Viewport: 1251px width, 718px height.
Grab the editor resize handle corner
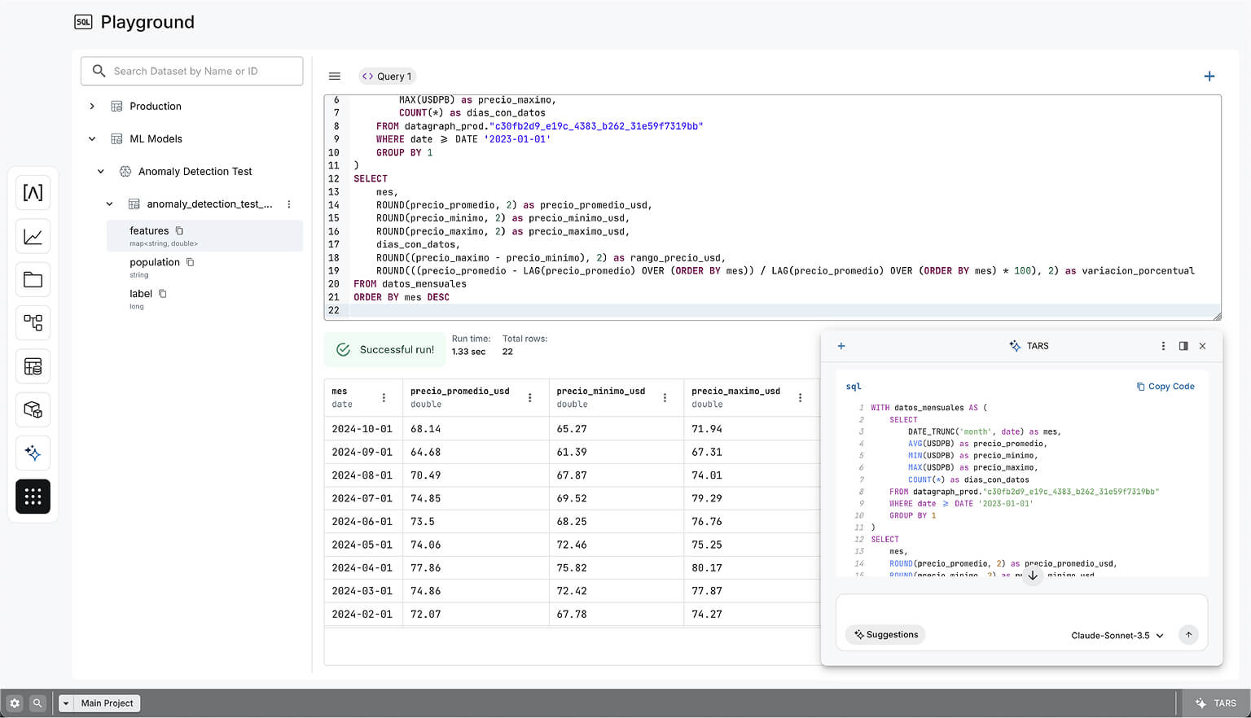point(1217,316)
